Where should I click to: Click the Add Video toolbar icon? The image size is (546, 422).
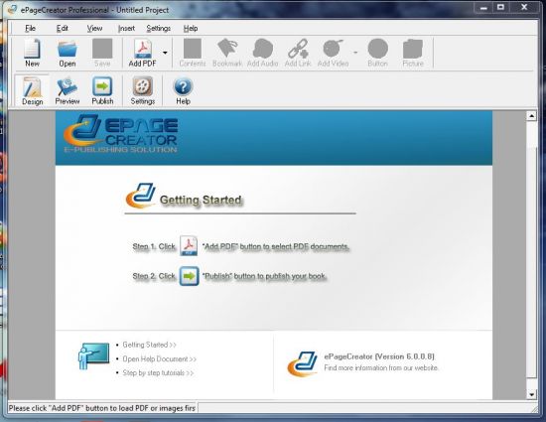[x=333, y=53]
